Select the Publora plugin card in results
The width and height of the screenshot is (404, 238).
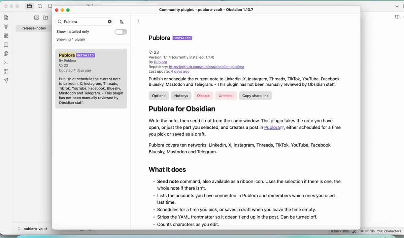pos(91,79)
